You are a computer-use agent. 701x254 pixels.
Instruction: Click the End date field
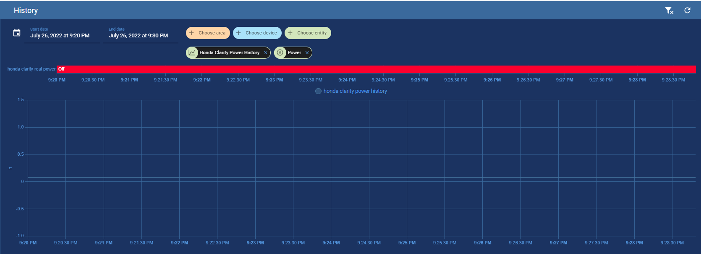(x=139, y=36)
